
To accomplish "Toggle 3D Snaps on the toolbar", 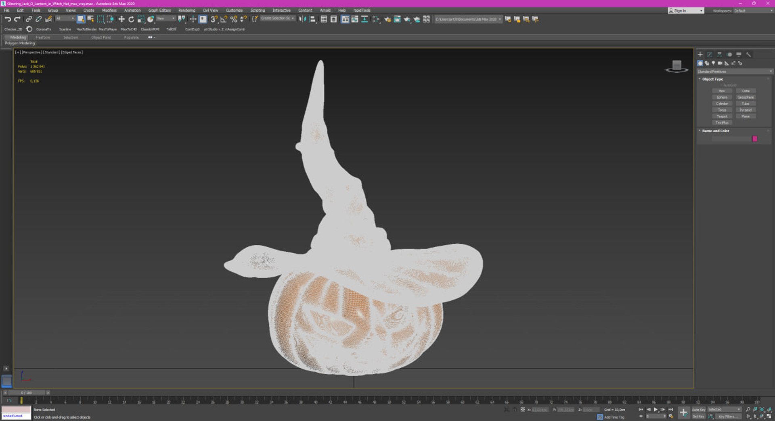I will pos(214,19).
